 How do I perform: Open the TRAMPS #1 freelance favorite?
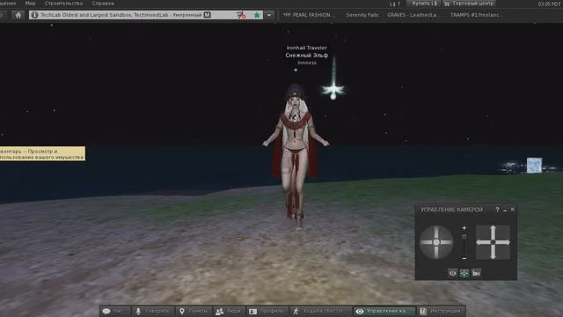[x=475, y=15]
